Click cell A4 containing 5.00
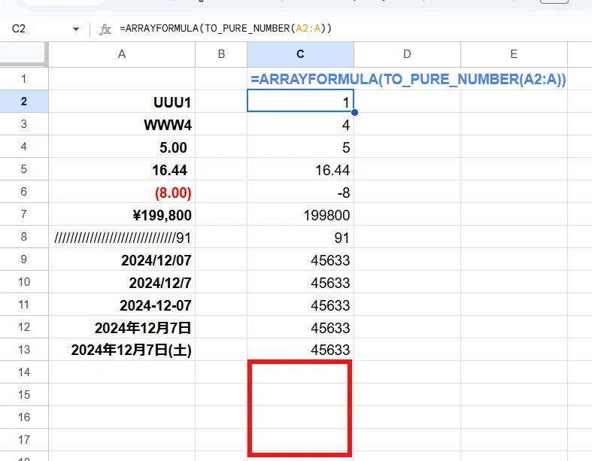Viewport: 592px width, 461px height. click(x=122, y=147)
